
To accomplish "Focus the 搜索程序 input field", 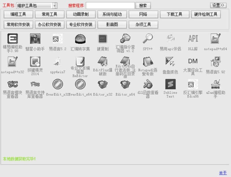I will (x=110, y=5).
